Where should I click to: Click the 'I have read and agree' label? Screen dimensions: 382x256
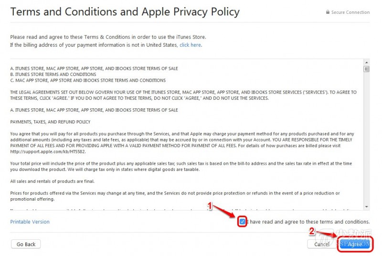[x=308, y=222]
